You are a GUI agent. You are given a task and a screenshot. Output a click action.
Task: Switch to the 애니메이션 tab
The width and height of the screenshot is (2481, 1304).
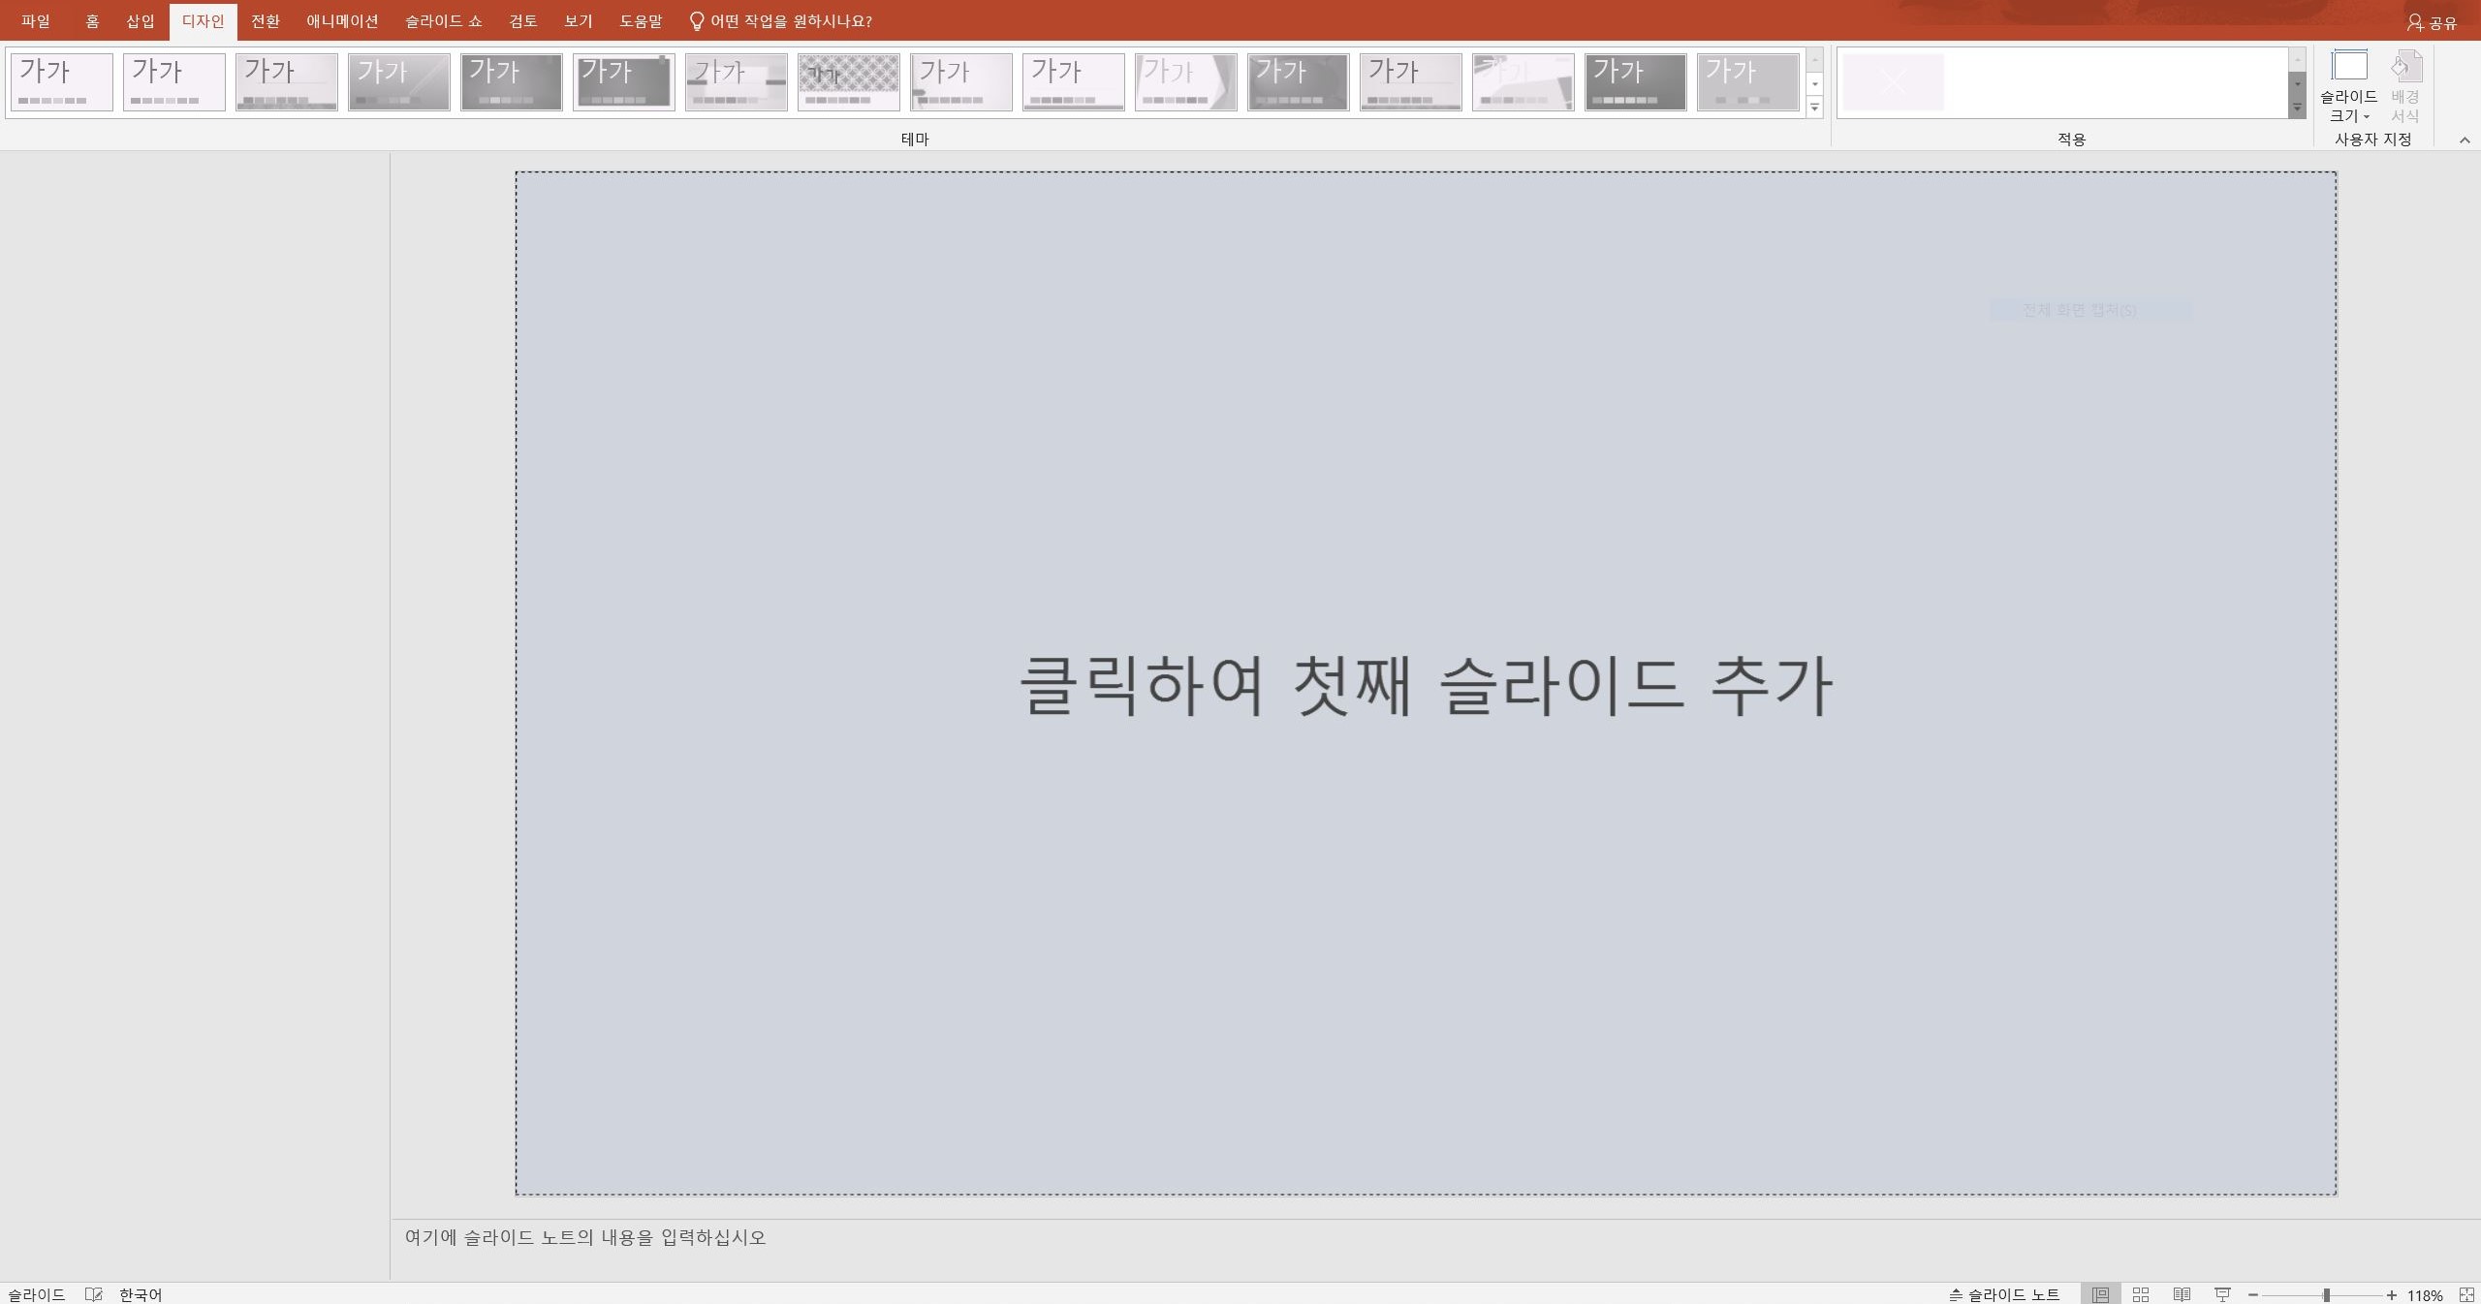(x=342, y=21)
